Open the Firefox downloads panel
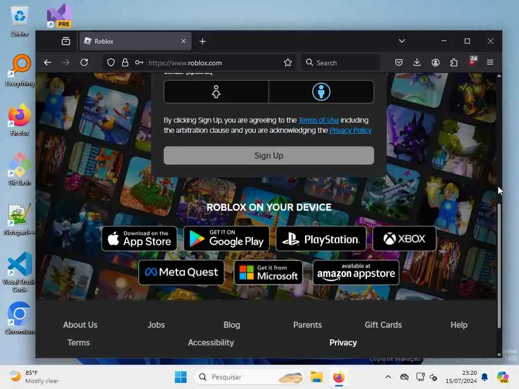Image resolution: width=519 pixels, height=389 pixels. click(x=417, y=62)
